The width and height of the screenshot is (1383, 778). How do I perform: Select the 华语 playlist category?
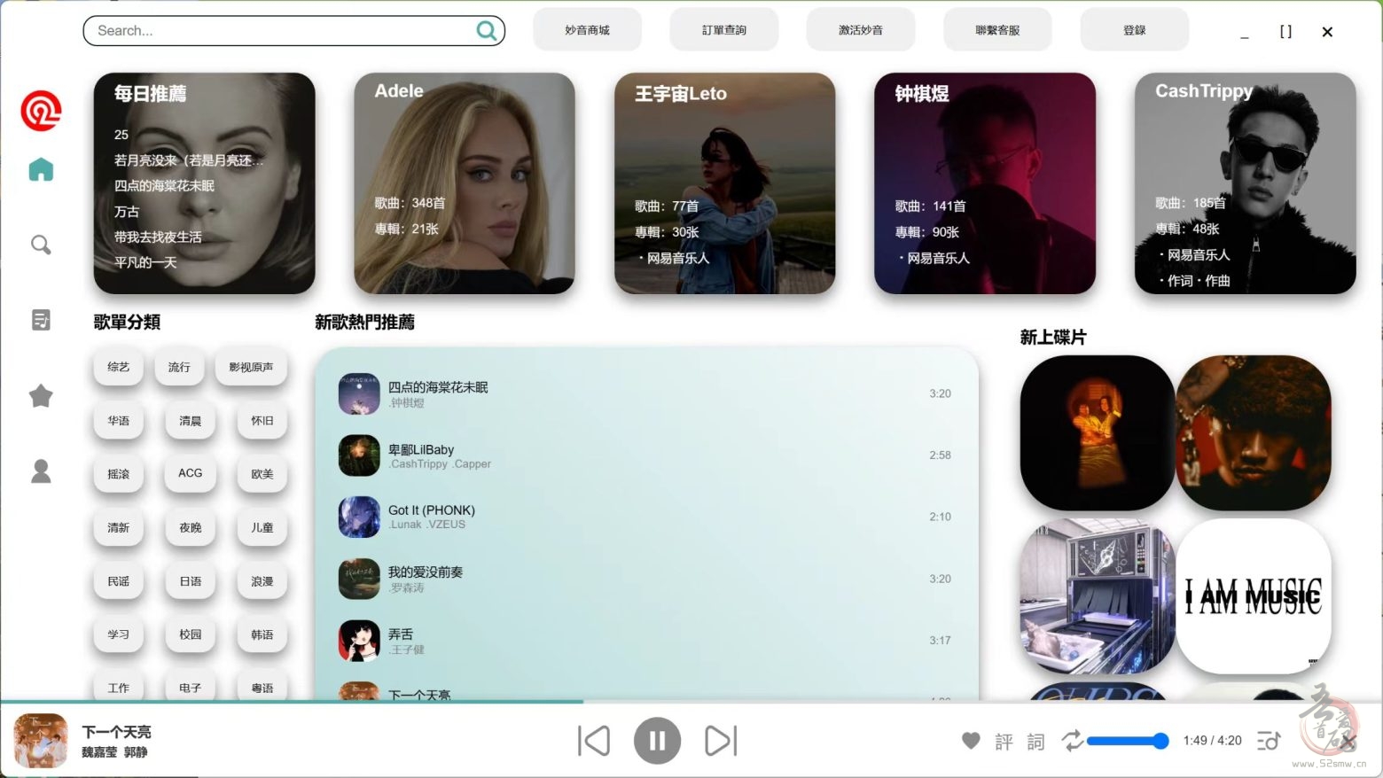118,421
